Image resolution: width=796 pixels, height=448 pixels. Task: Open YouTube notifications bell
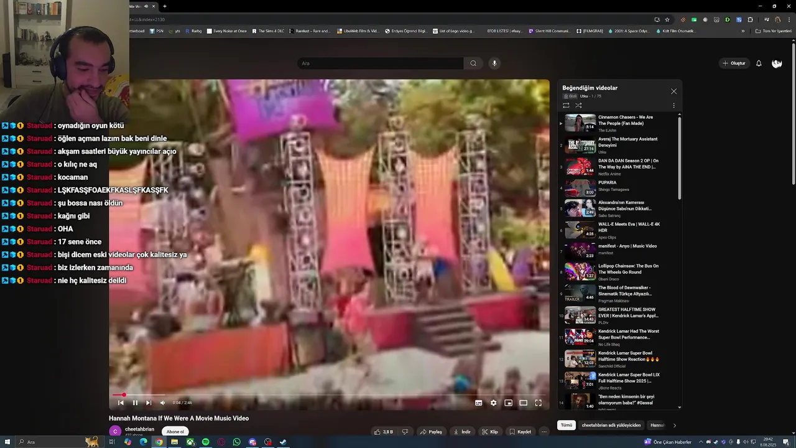tap(759, 63)
